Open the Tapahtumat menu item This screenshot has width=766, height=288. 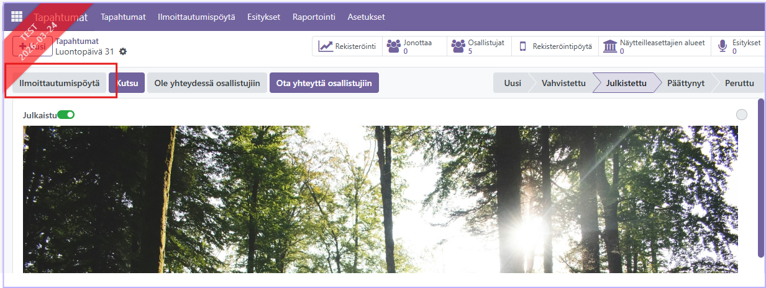[x=123, y=17]
